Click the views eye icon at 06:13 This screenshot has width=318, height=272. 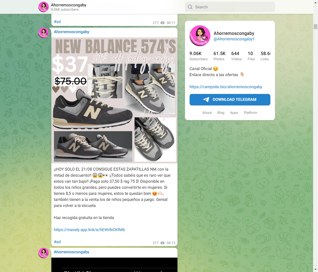pyautogui.click(x=162, y=243)
